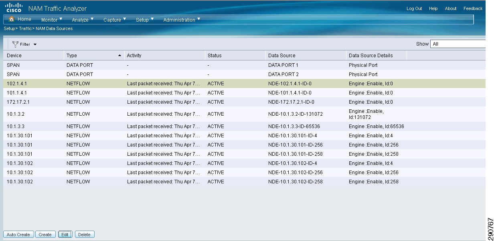
Task: Open the Filter dropdown arrow
Action: coord(35,44)
